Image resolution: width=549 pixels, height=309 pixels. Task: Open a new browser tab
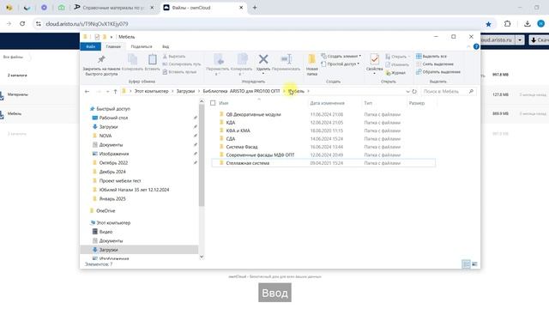pyautogui.click(x=255, y=8)
